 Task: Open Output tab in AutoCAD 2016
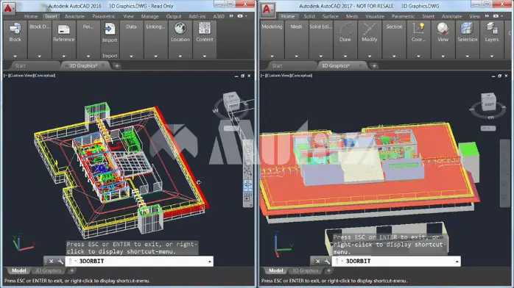coord(173,16)
